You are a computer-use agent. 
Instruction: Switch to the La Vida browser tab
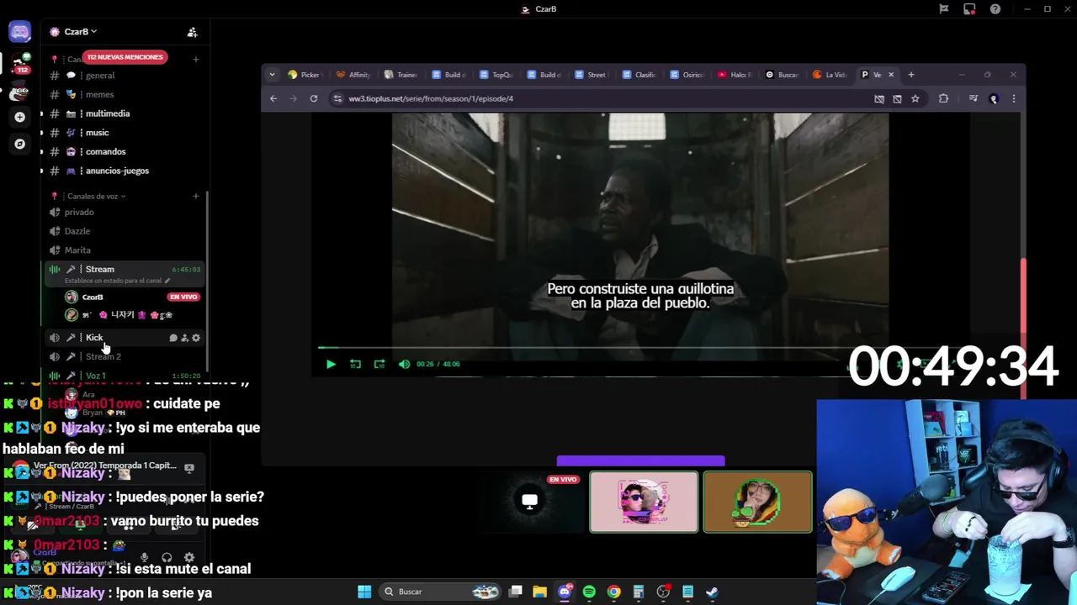point(830,75)
